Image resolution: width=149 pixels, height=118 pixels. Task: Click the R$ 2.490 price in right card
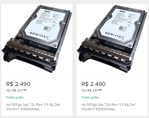coord(94,84)
